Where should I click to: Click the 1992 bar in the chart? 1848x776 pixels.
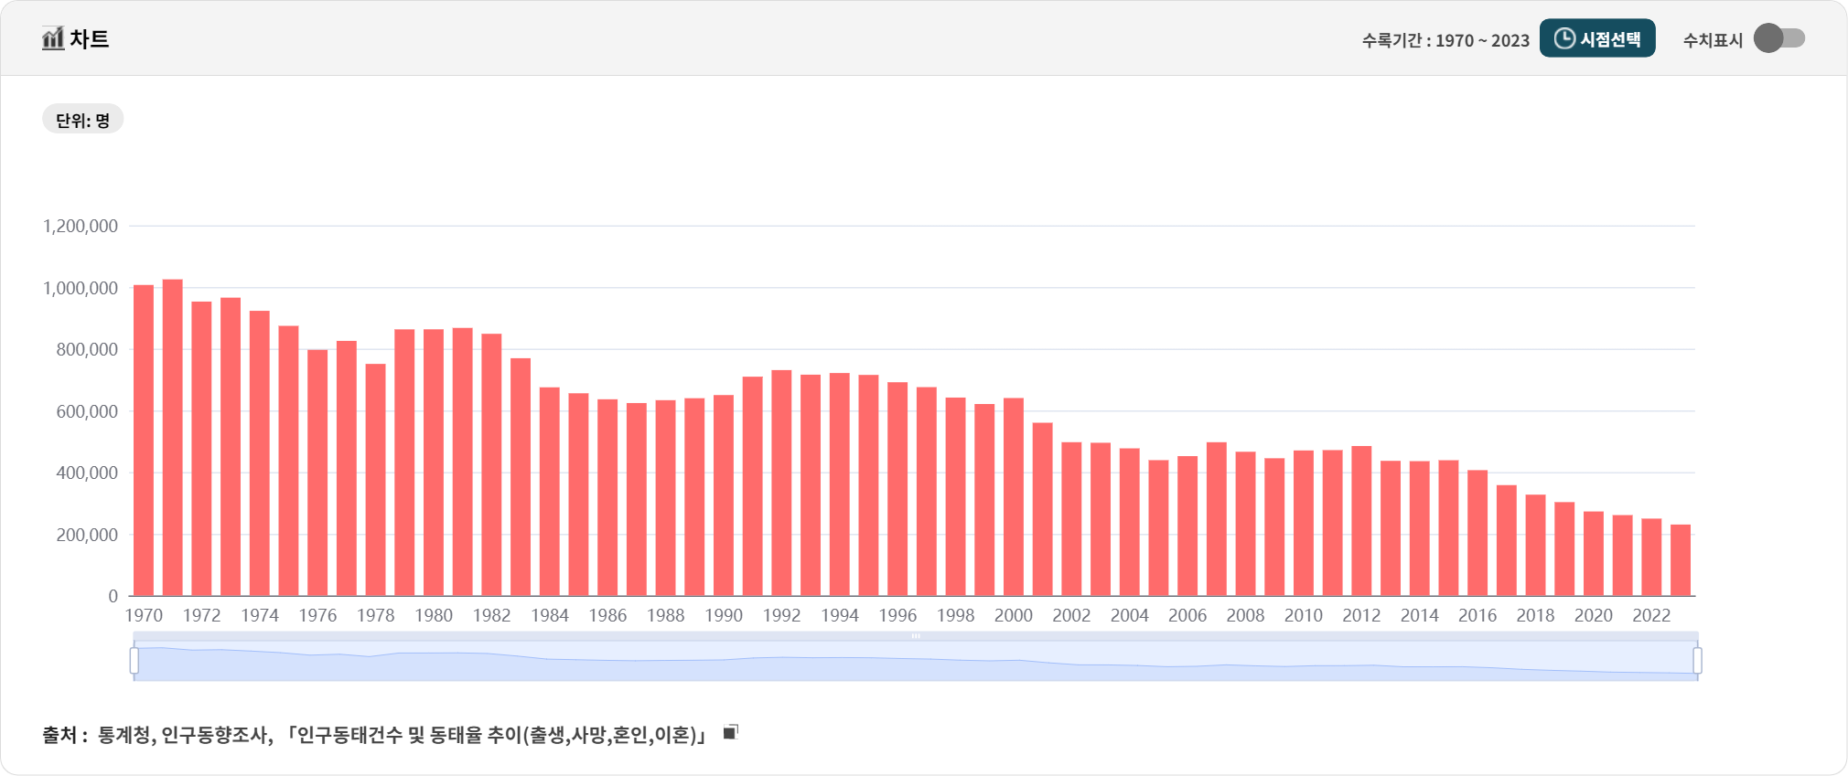(x=781, y=483)
